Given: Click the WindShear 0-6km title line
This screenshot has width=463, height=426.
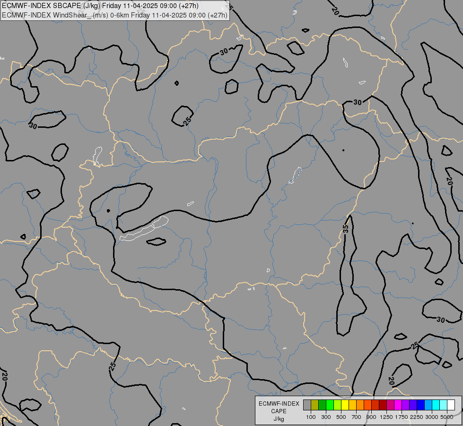Looking at the screenshot, I should [x=115, y=15].
